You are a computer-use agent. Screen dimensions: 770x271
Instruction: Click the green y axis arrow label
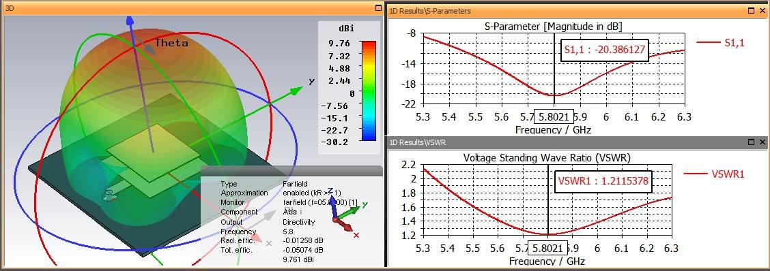[x=311, y=81]
